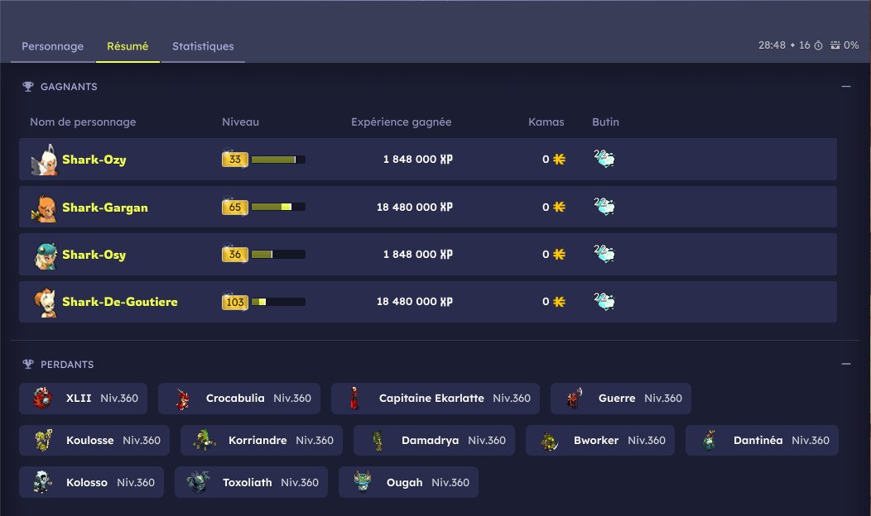The width and height of the screenshot is (871, 516).
Task: Select the Bworker monster card
Action: tap(600, 441)
